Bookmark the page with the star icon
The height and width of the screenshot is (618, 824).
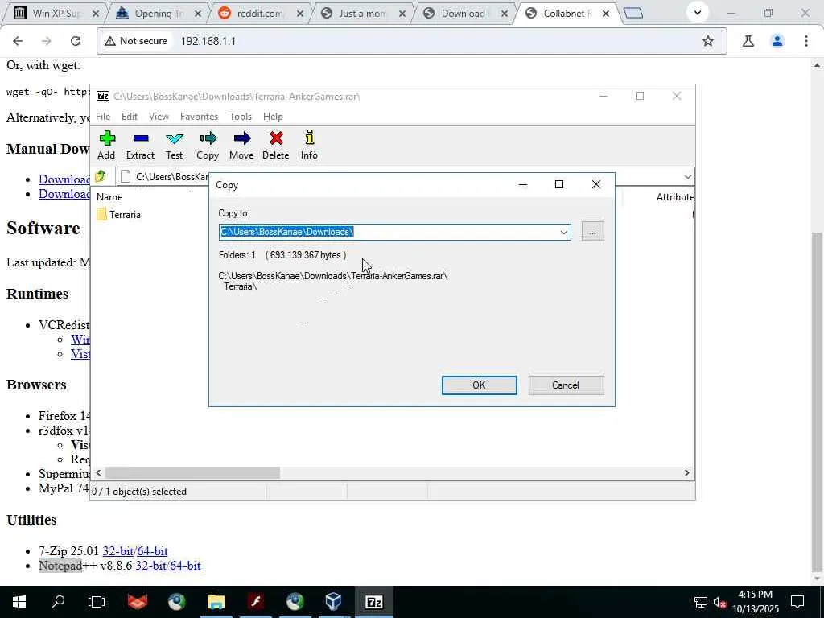tap(708, 41)
